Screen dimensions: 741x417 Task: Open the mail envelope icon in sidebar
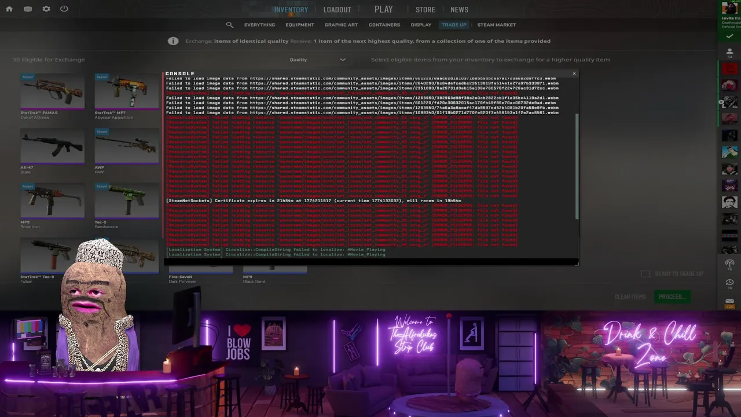point(729,301)
